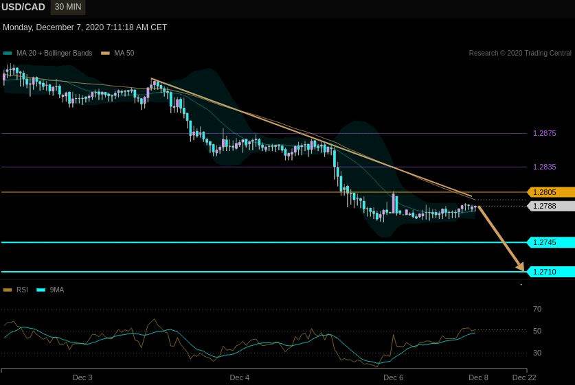Click the 1.2788 current price tag
The height and width of the screenshot is (385, 575).
[551, 207]
